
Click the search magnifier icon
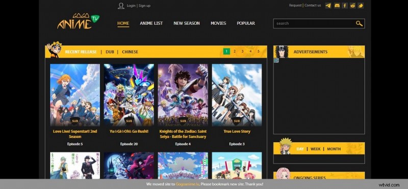(359, 23)
